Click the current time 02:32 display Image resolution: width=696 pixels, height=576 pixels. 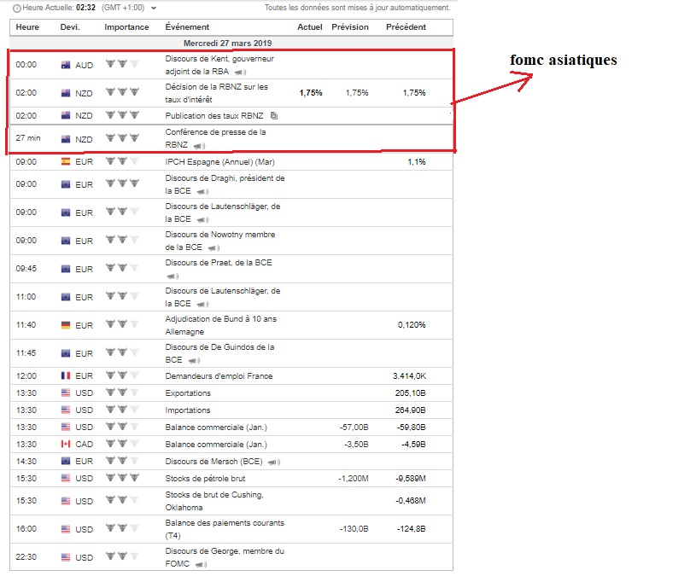tap(85, 8)
